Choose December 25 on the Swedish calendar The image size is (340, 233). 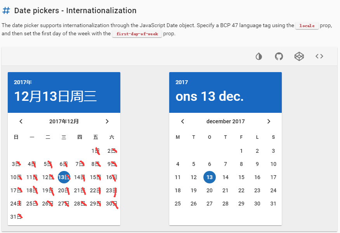(x=178, y=204)
